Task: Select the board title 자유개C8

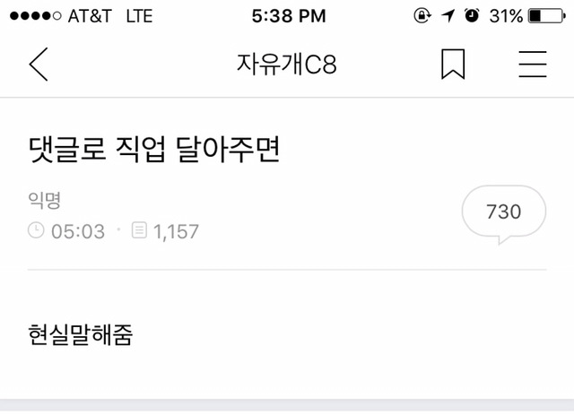Action: pos(287,64)
